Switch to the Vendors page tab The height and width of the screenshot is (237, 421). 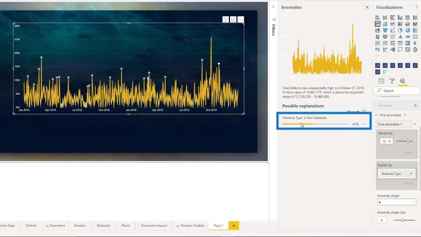click(x=80, y=225)
